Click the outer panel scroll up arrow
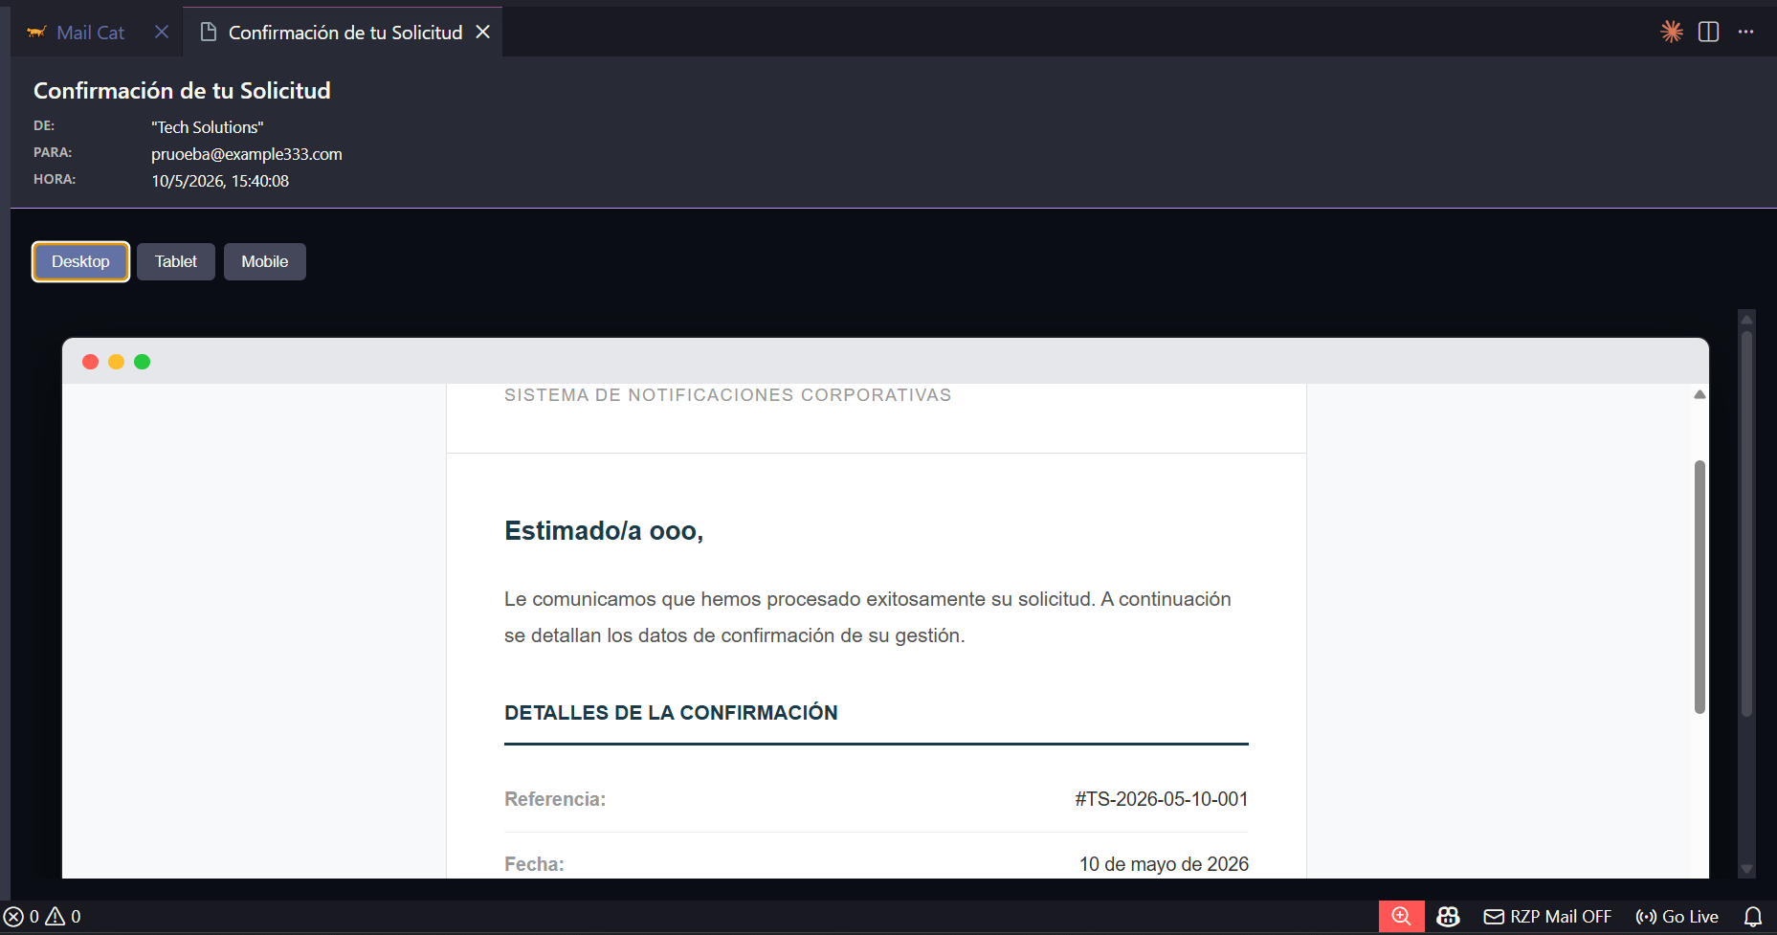The image size is (1777, 935). 1746,319
